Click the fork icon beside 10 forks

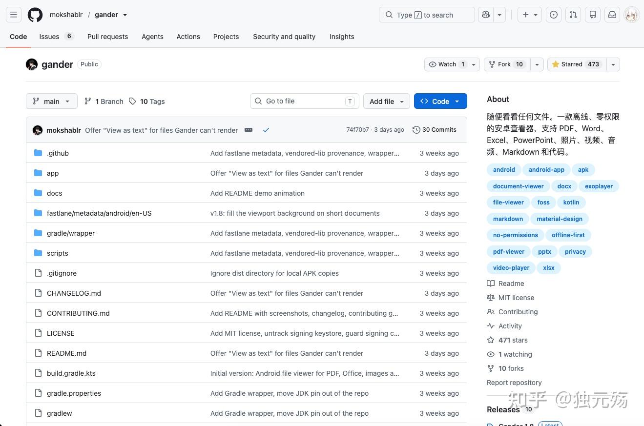point(491,368)
